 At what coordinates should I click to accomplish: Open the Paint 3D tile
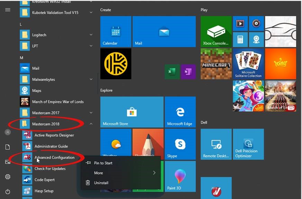(x=180, y=176)
